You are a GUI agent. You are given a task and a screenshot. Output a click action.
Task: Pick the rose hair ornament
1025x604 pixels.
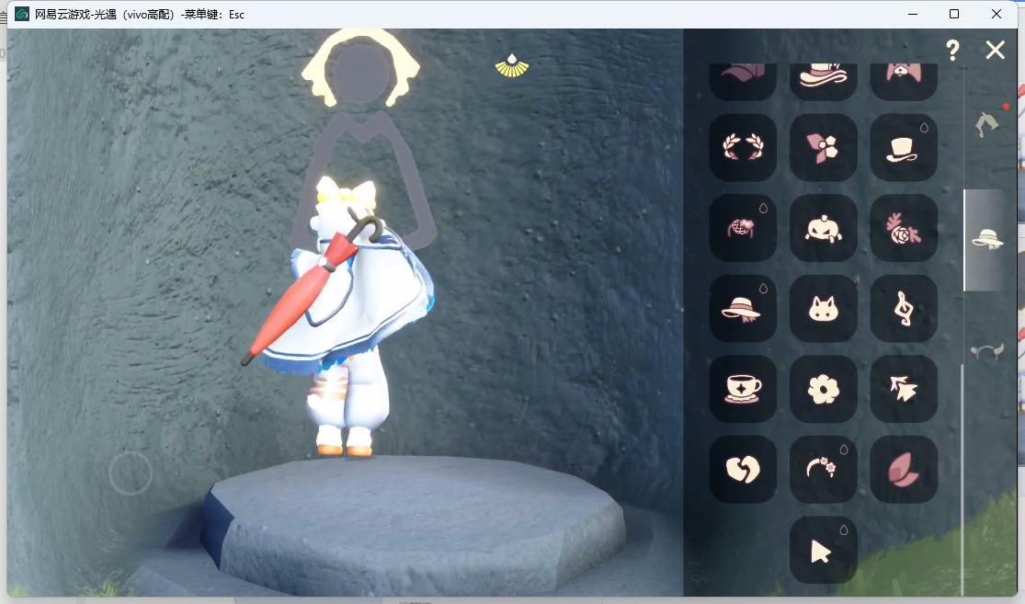(x=904, y=227)
